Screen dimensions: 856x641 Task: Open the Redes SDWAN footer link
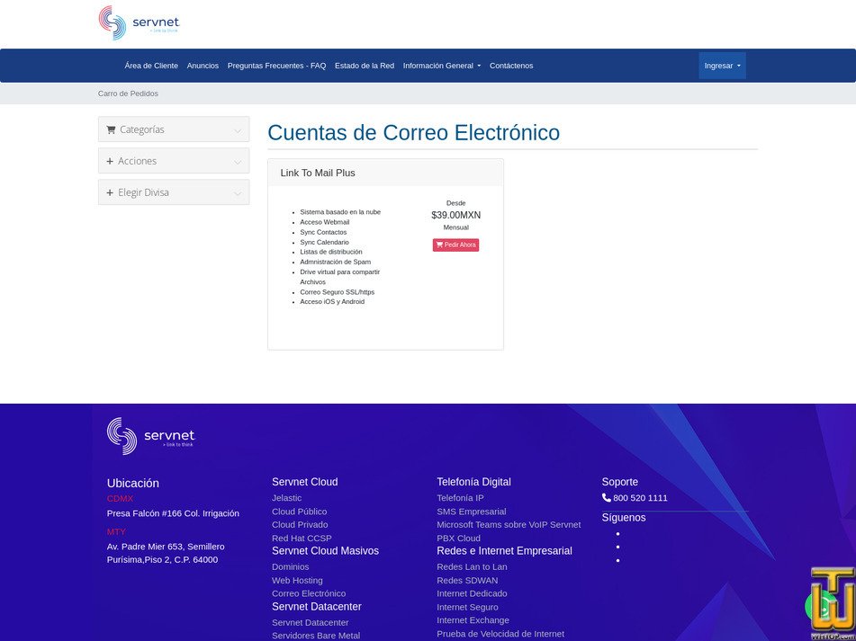[467, 581]
